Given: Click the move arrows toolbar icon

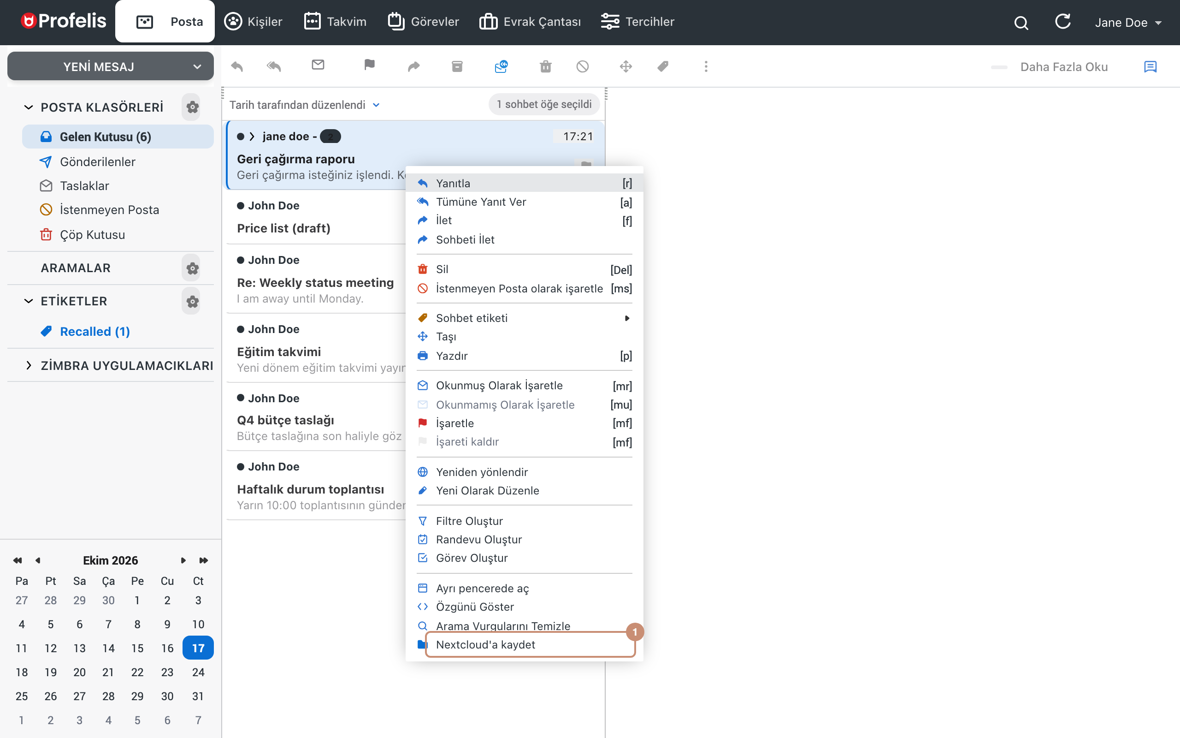Looking at the screenshot, I should click(626, 66).
